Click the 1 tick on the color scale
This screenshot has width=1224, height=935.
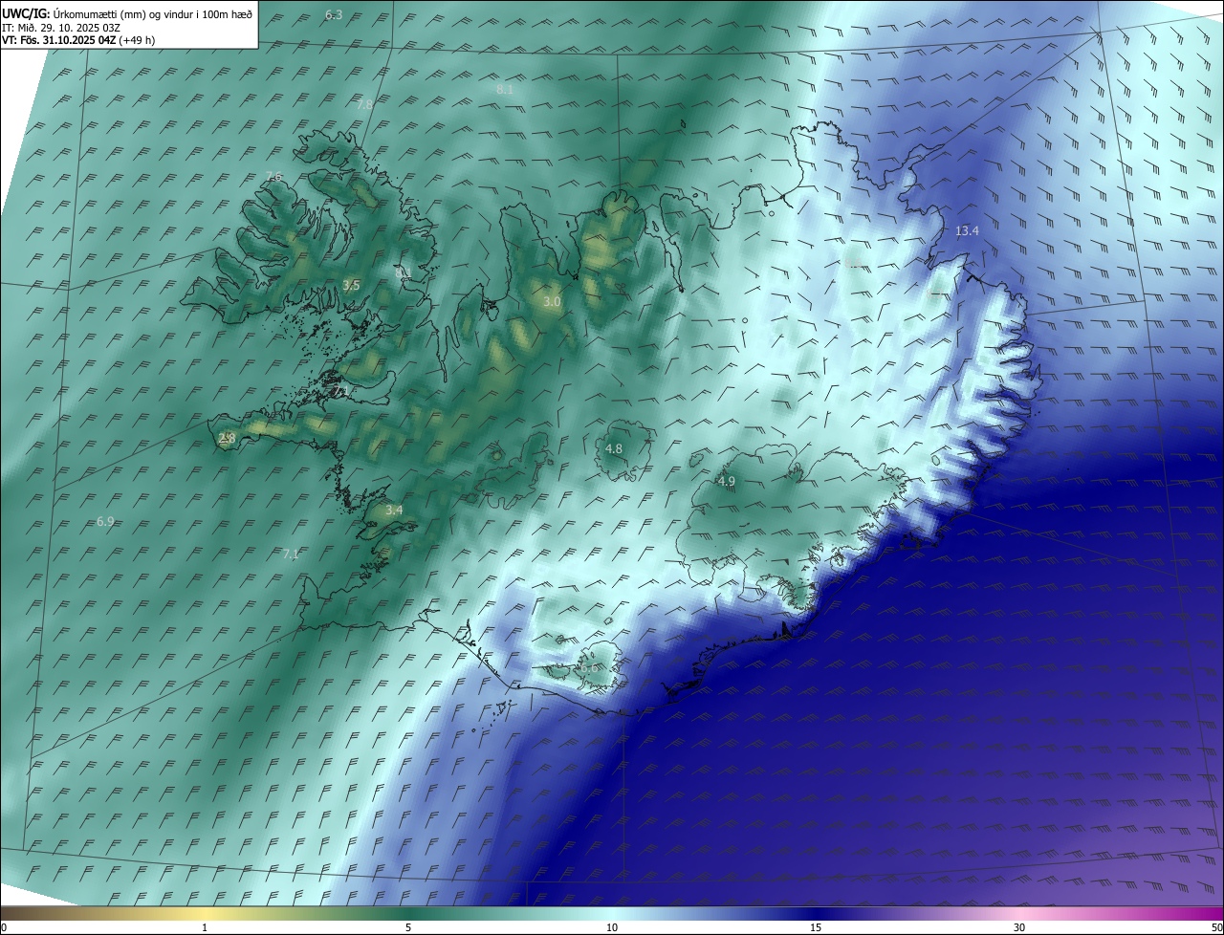click(205, 927)
